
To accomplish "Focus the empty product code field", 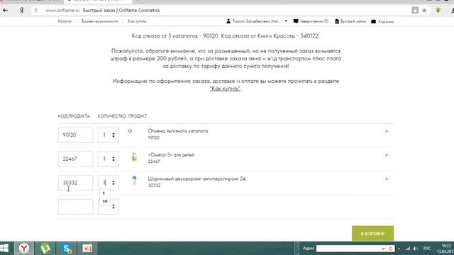I will coord(76,207).
